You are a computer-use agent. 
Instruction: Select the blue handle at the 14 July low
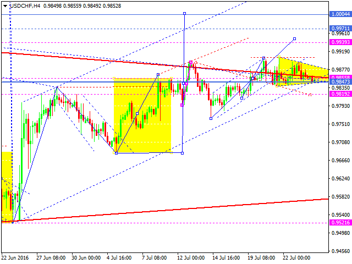[211, 119]
